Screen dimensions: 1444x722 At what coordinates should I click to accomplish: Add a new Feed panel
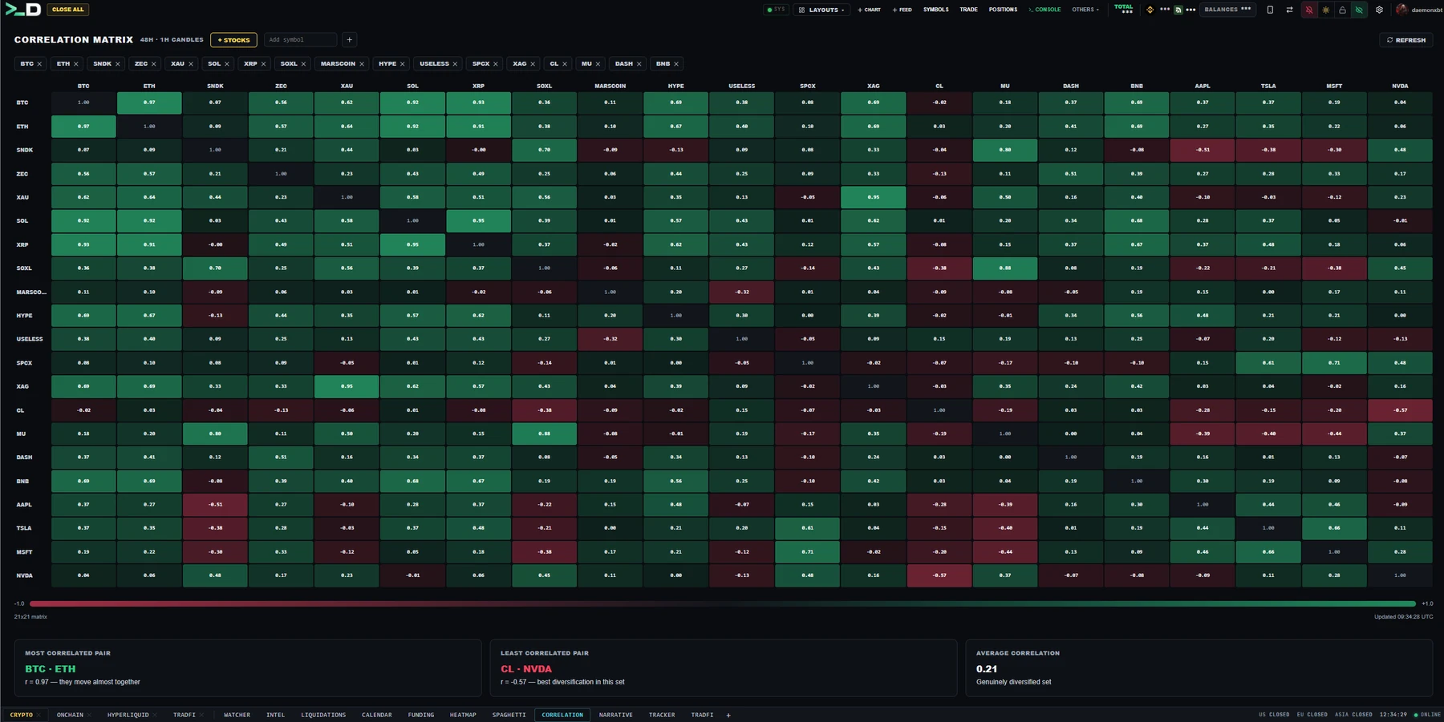(x=902, y=10)
